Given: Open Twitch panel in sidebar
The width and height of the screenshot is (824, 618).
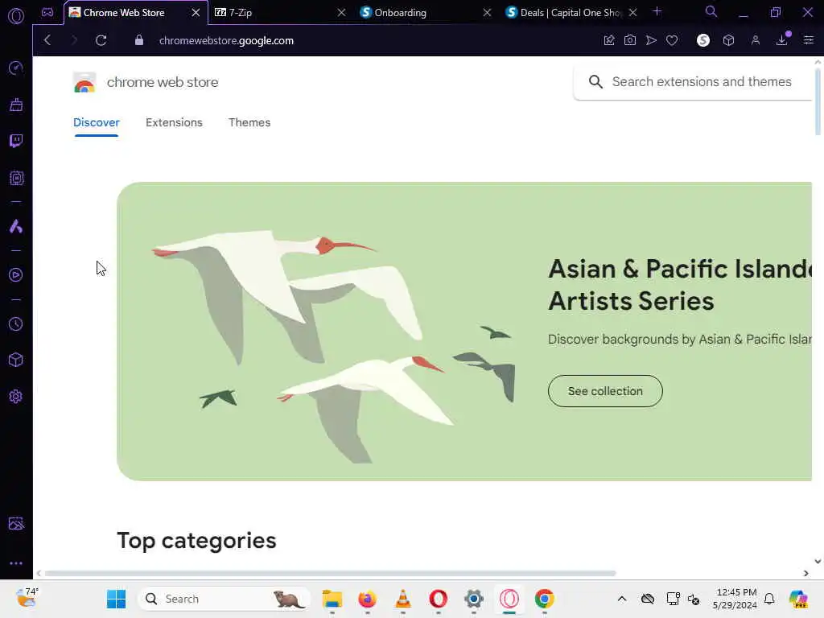Looking at the screenshot, I should coord(16,141).
